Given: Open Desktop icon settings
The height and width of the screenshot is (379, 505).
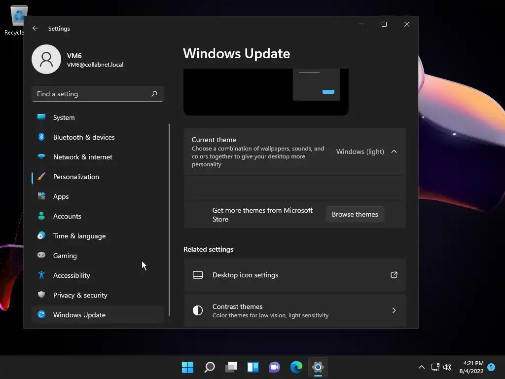Looking at the screenshot, I should pos(295,275).
